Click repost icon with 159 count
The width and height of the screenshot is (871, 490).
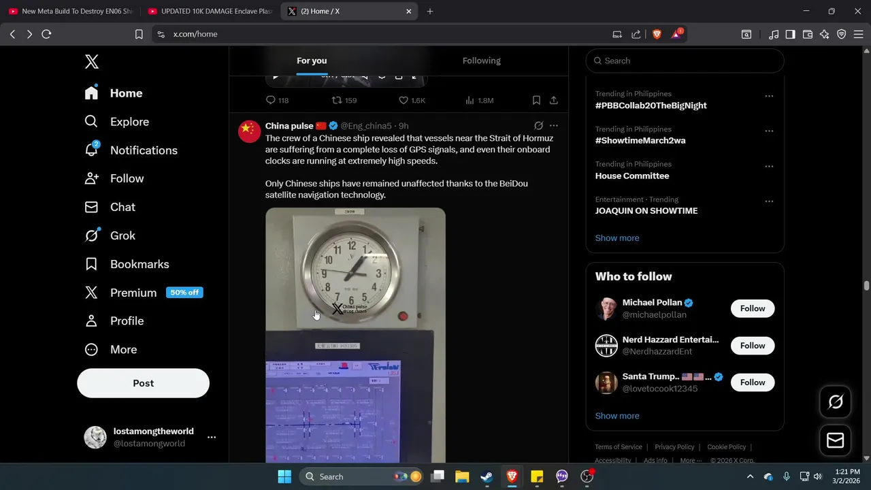coord(344,100)
